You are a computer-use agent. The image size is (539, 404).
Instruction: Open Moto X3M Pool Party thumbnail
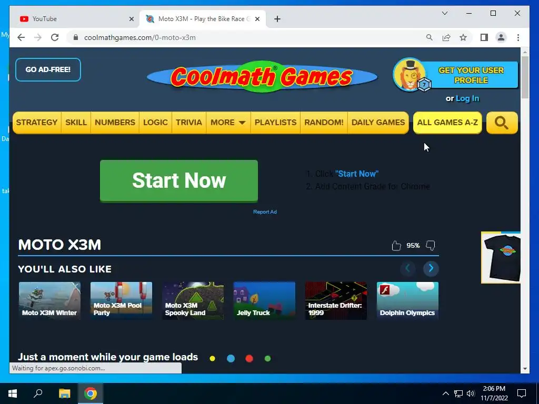122,300
